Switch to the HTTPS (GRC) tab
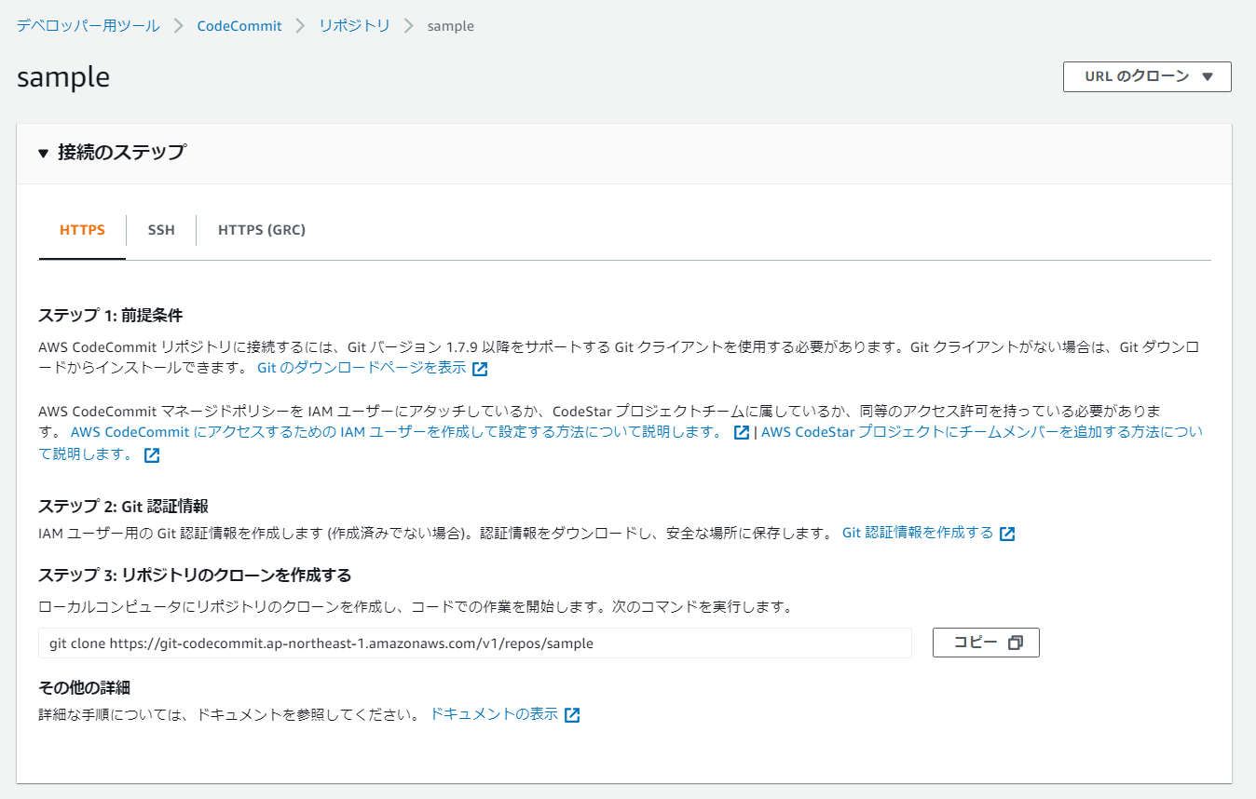The image size is (1256, 799). tap(262, 230)
